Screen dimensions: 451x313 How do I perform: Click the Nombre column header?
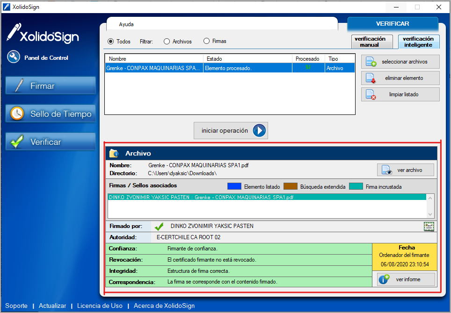coord(154,58)
